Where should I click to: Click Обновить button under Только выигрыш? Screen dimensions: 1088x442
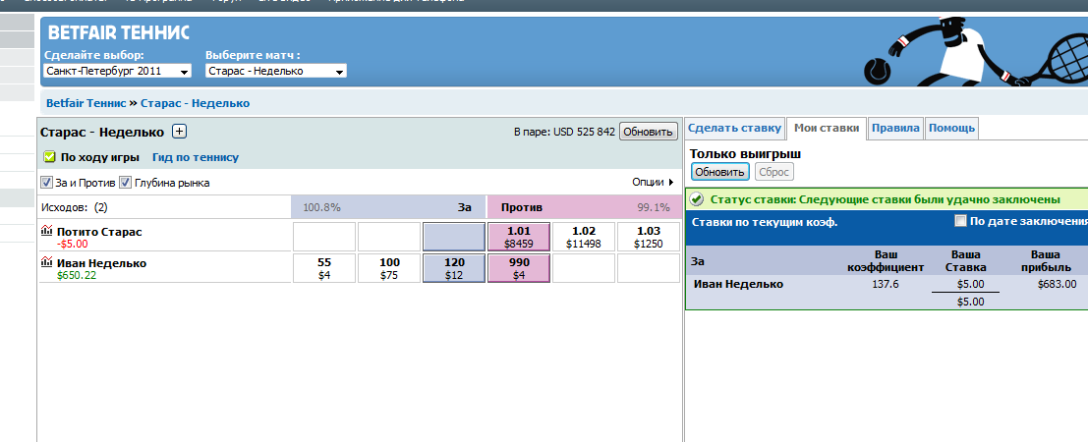720,172
